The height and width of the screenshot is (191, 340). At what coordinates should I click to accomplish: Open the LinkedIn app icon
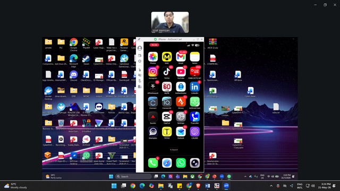click(x=195, y=86)
